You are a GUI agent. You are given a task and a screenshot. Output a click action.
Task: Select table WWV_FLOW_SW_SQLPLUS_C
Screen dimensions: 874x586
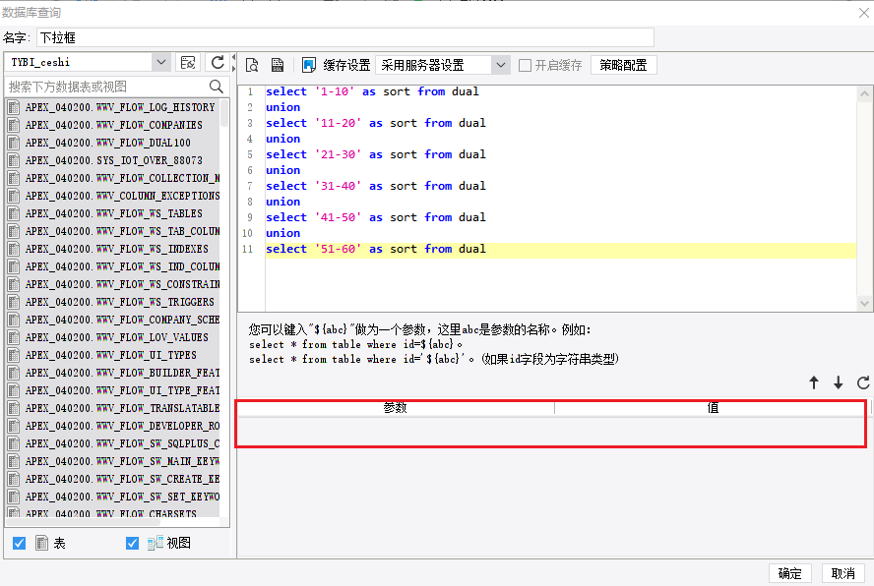122,443
